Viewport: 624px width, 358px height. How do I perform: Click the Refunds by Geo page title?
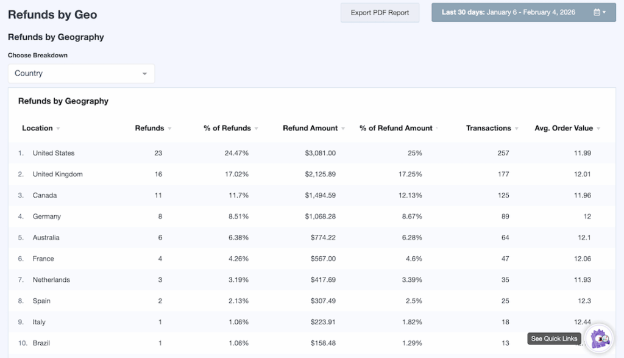tap(52, 15)
